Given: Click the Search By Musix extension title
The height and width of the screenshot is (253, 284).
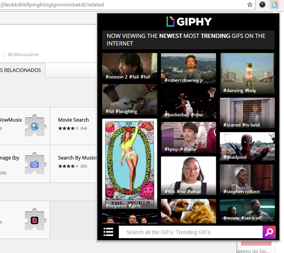Looking at the screenshot, I should click(x=77, y=158).
